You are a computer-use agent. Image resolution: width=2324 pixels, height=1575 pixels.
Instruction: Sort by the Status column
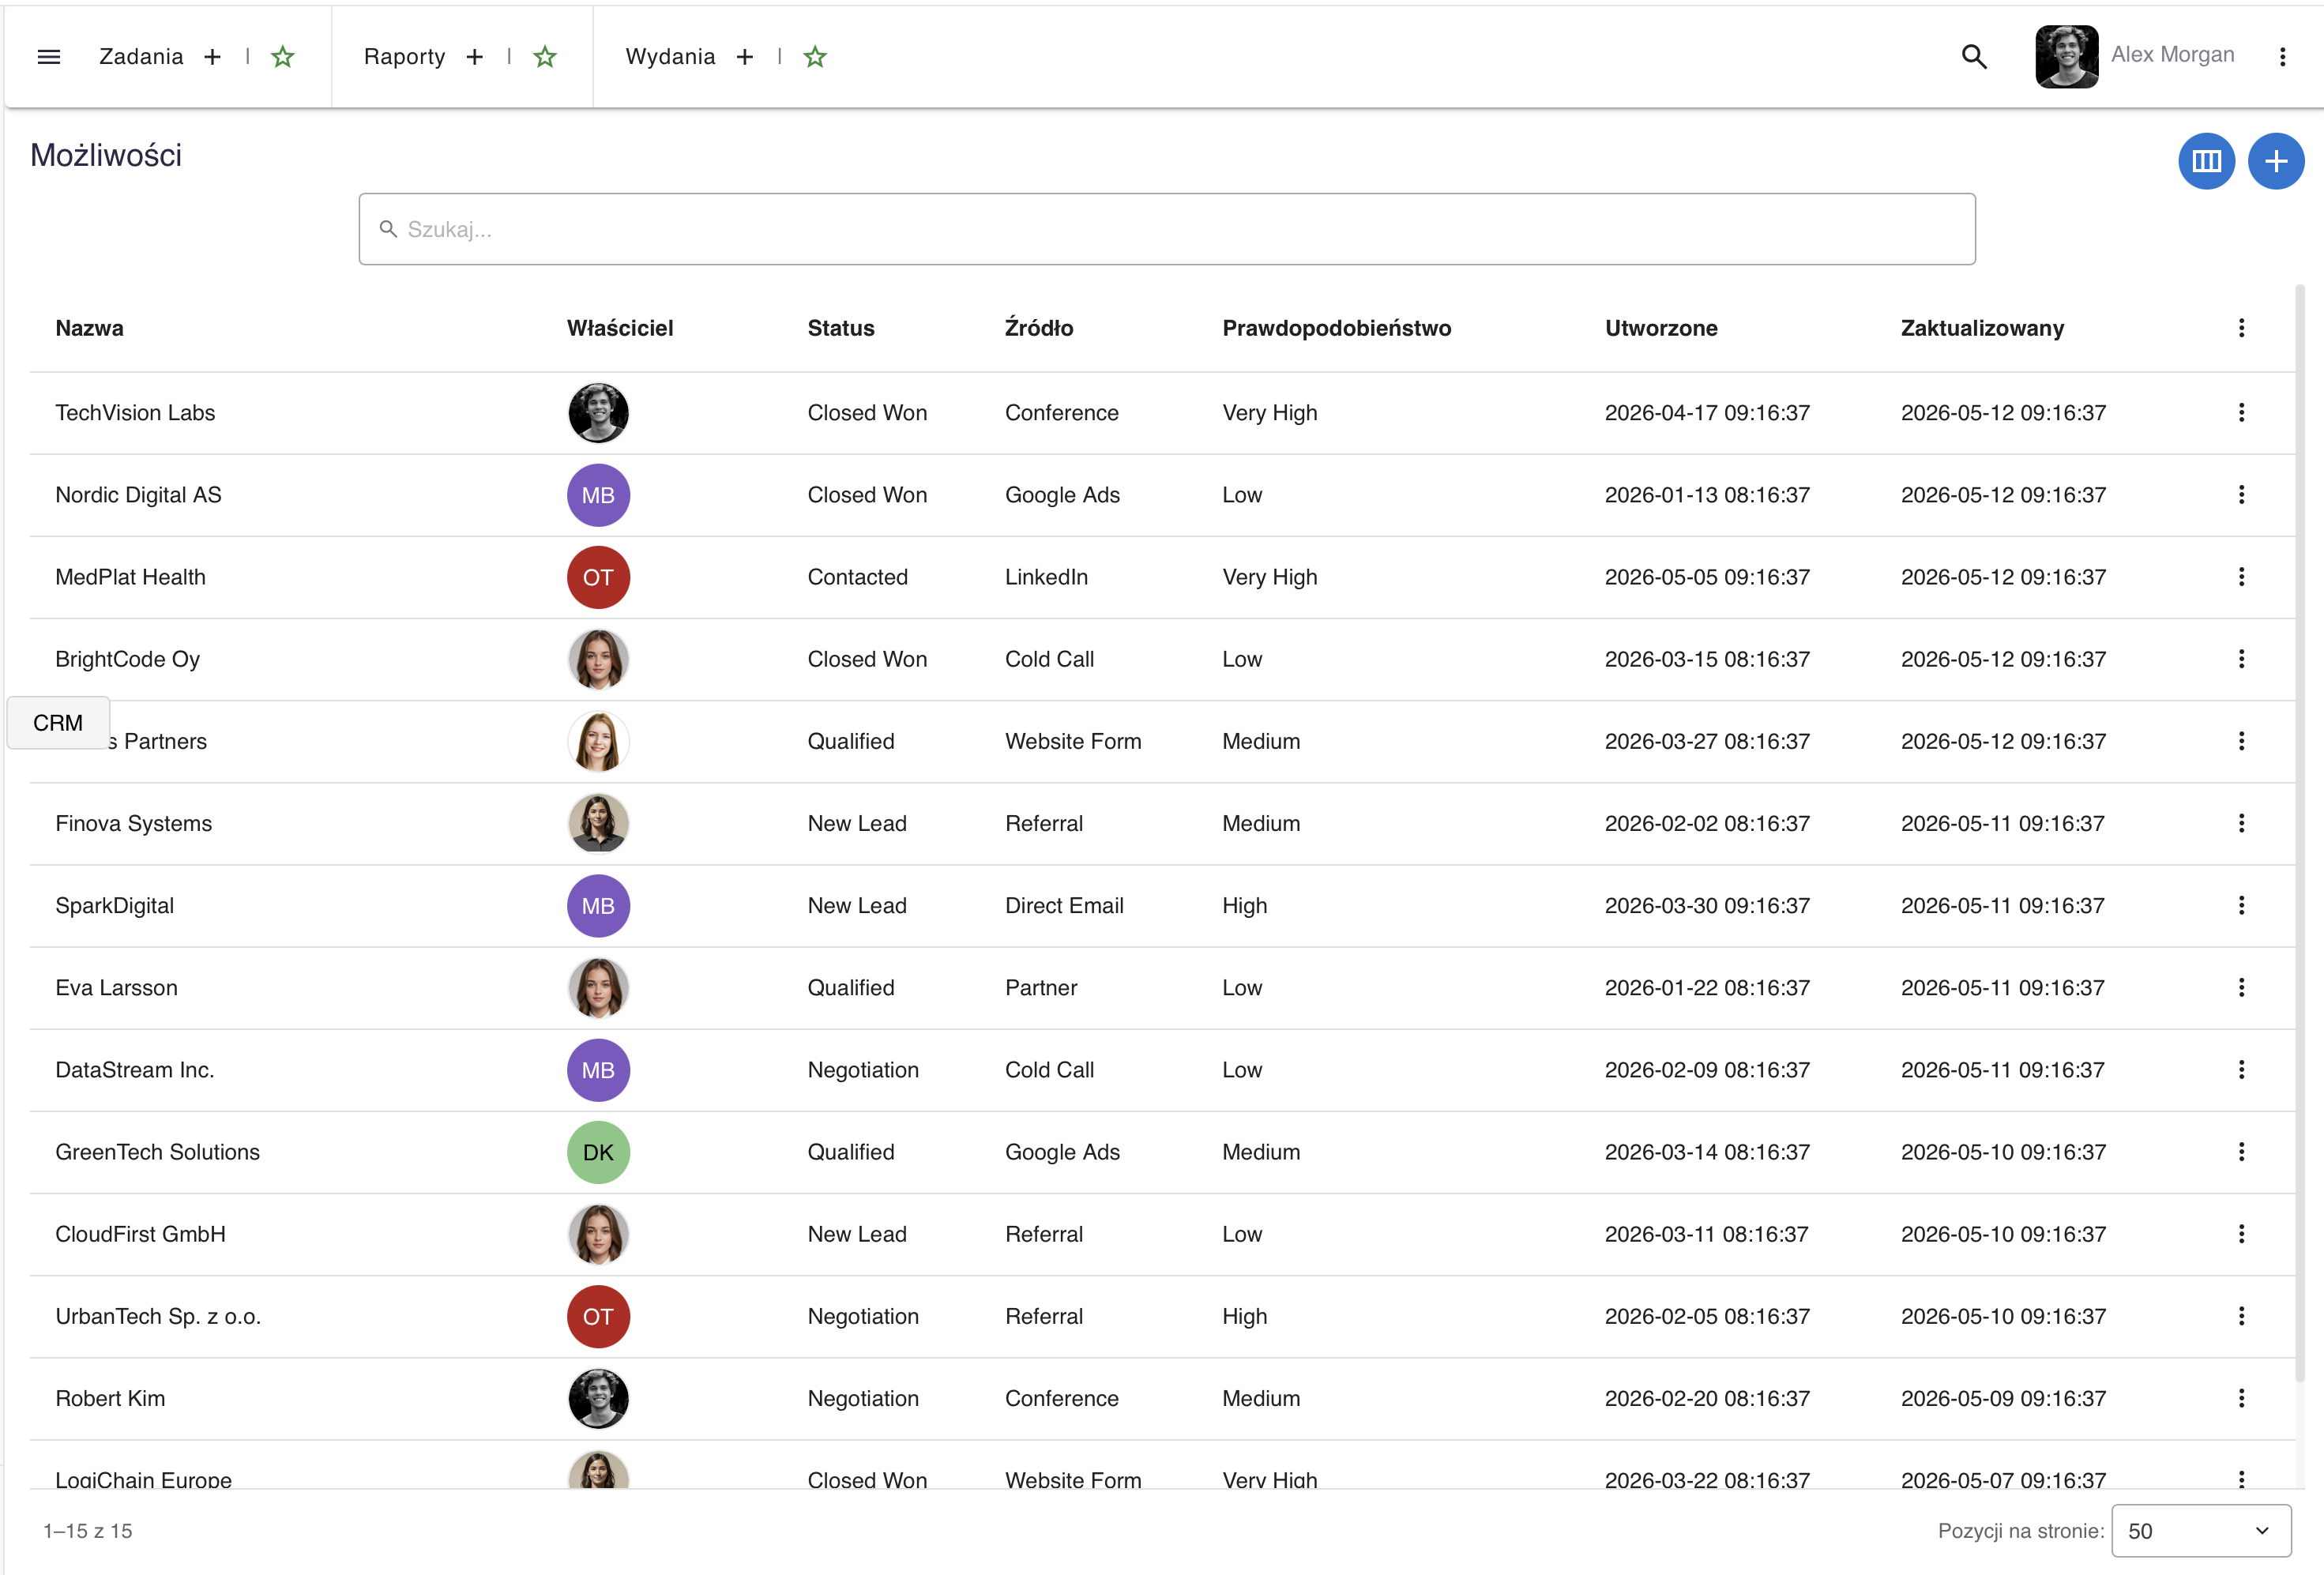pos(841,328)
